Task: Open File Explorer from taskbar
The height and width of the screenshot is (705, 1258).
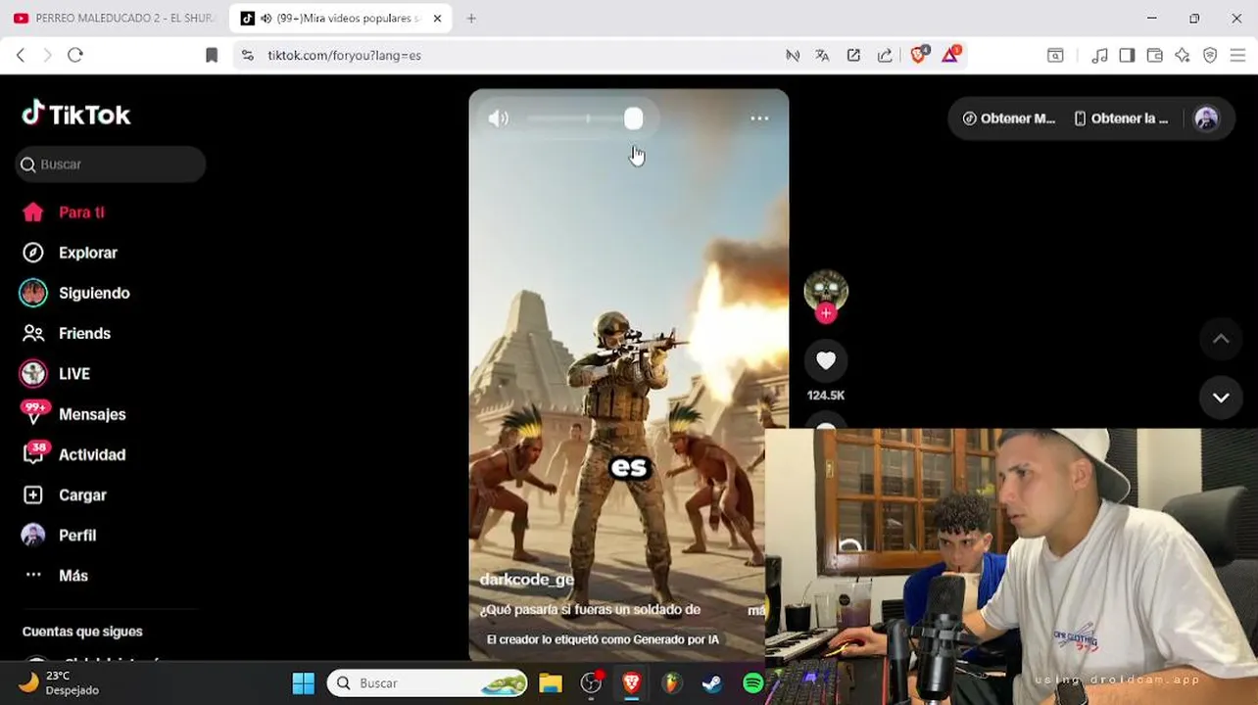Action: pyautogui.click(x=551, y=682)
